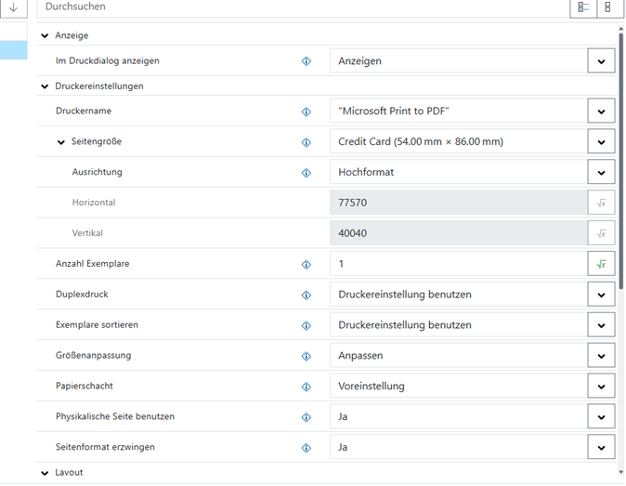Viewport: 626px width, 486px height.
Task: Select the Horizontal label
Action: pyautogui.click(x=94, y=203)
